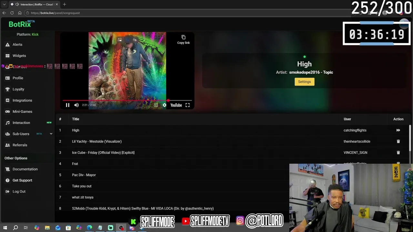Reload the page with the browser refresh button

(x=12, y=13)
